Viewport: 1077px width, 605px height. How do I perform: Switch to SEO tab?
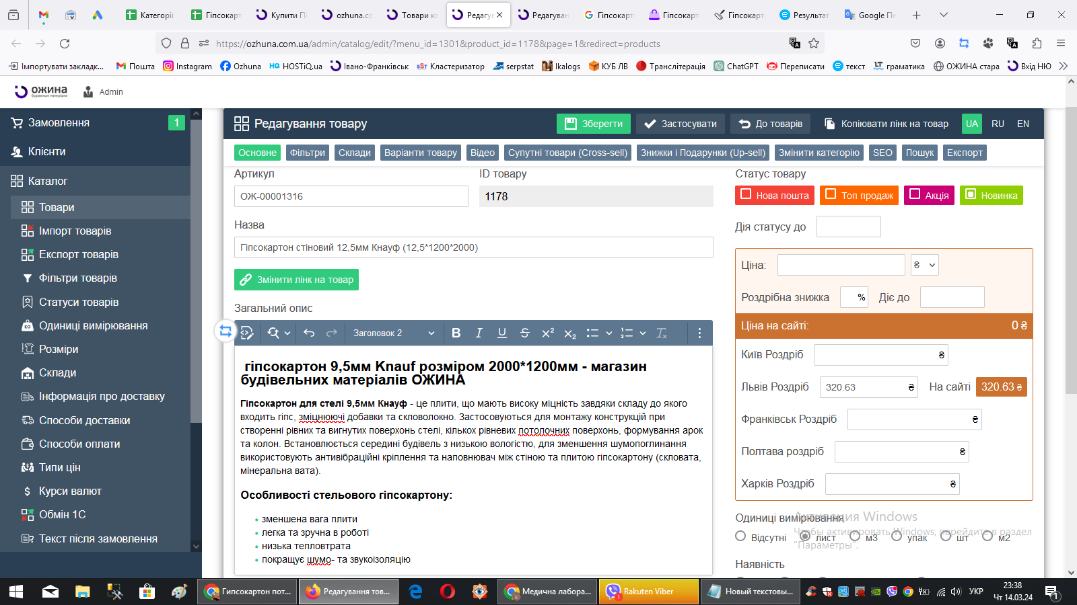click(x=882, y=153)
